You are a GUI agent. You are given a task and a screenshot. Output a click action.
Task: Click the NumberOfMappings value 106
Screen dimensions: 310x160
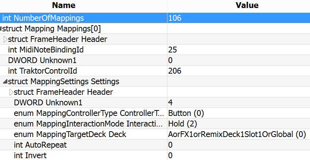click(x=175, y=18)
